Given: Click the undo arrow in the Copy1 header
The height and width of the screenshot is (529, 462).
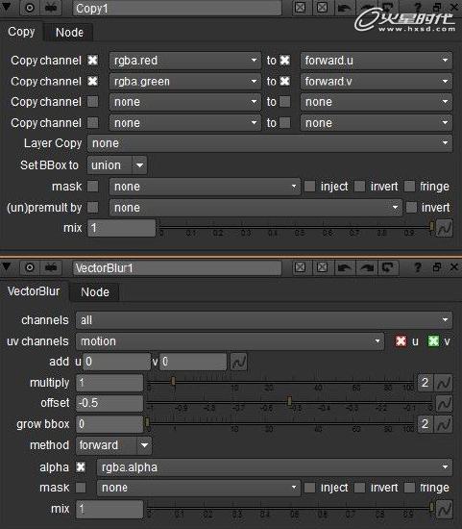Looking at the screenshot, I should click(x=344, y=8).
